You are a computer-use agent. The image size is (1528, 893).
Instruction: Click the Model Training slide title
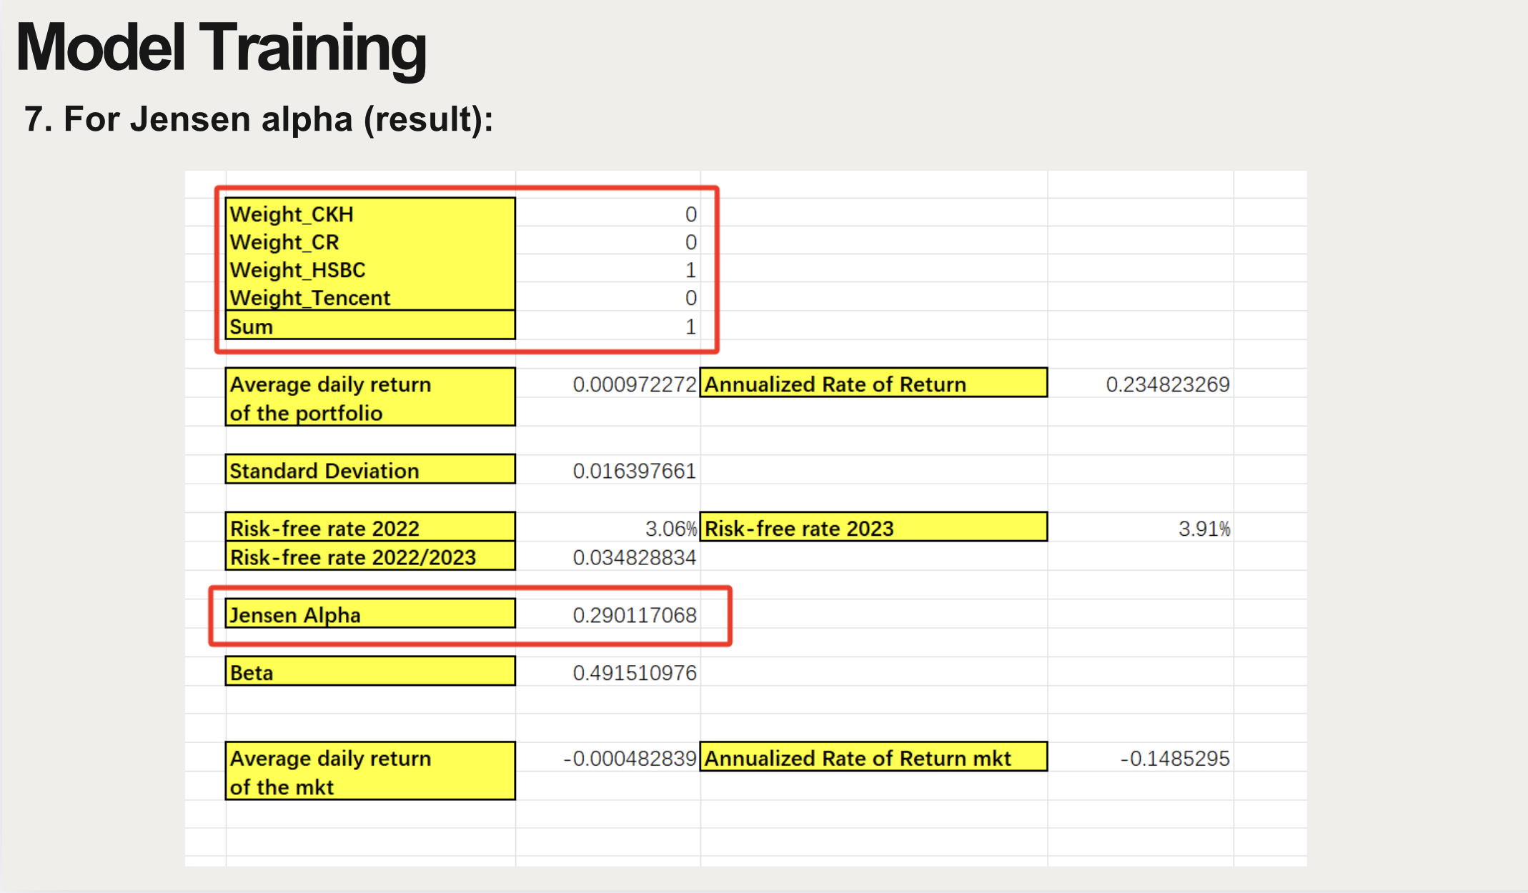pyautogui.click(x=221, y=48)
